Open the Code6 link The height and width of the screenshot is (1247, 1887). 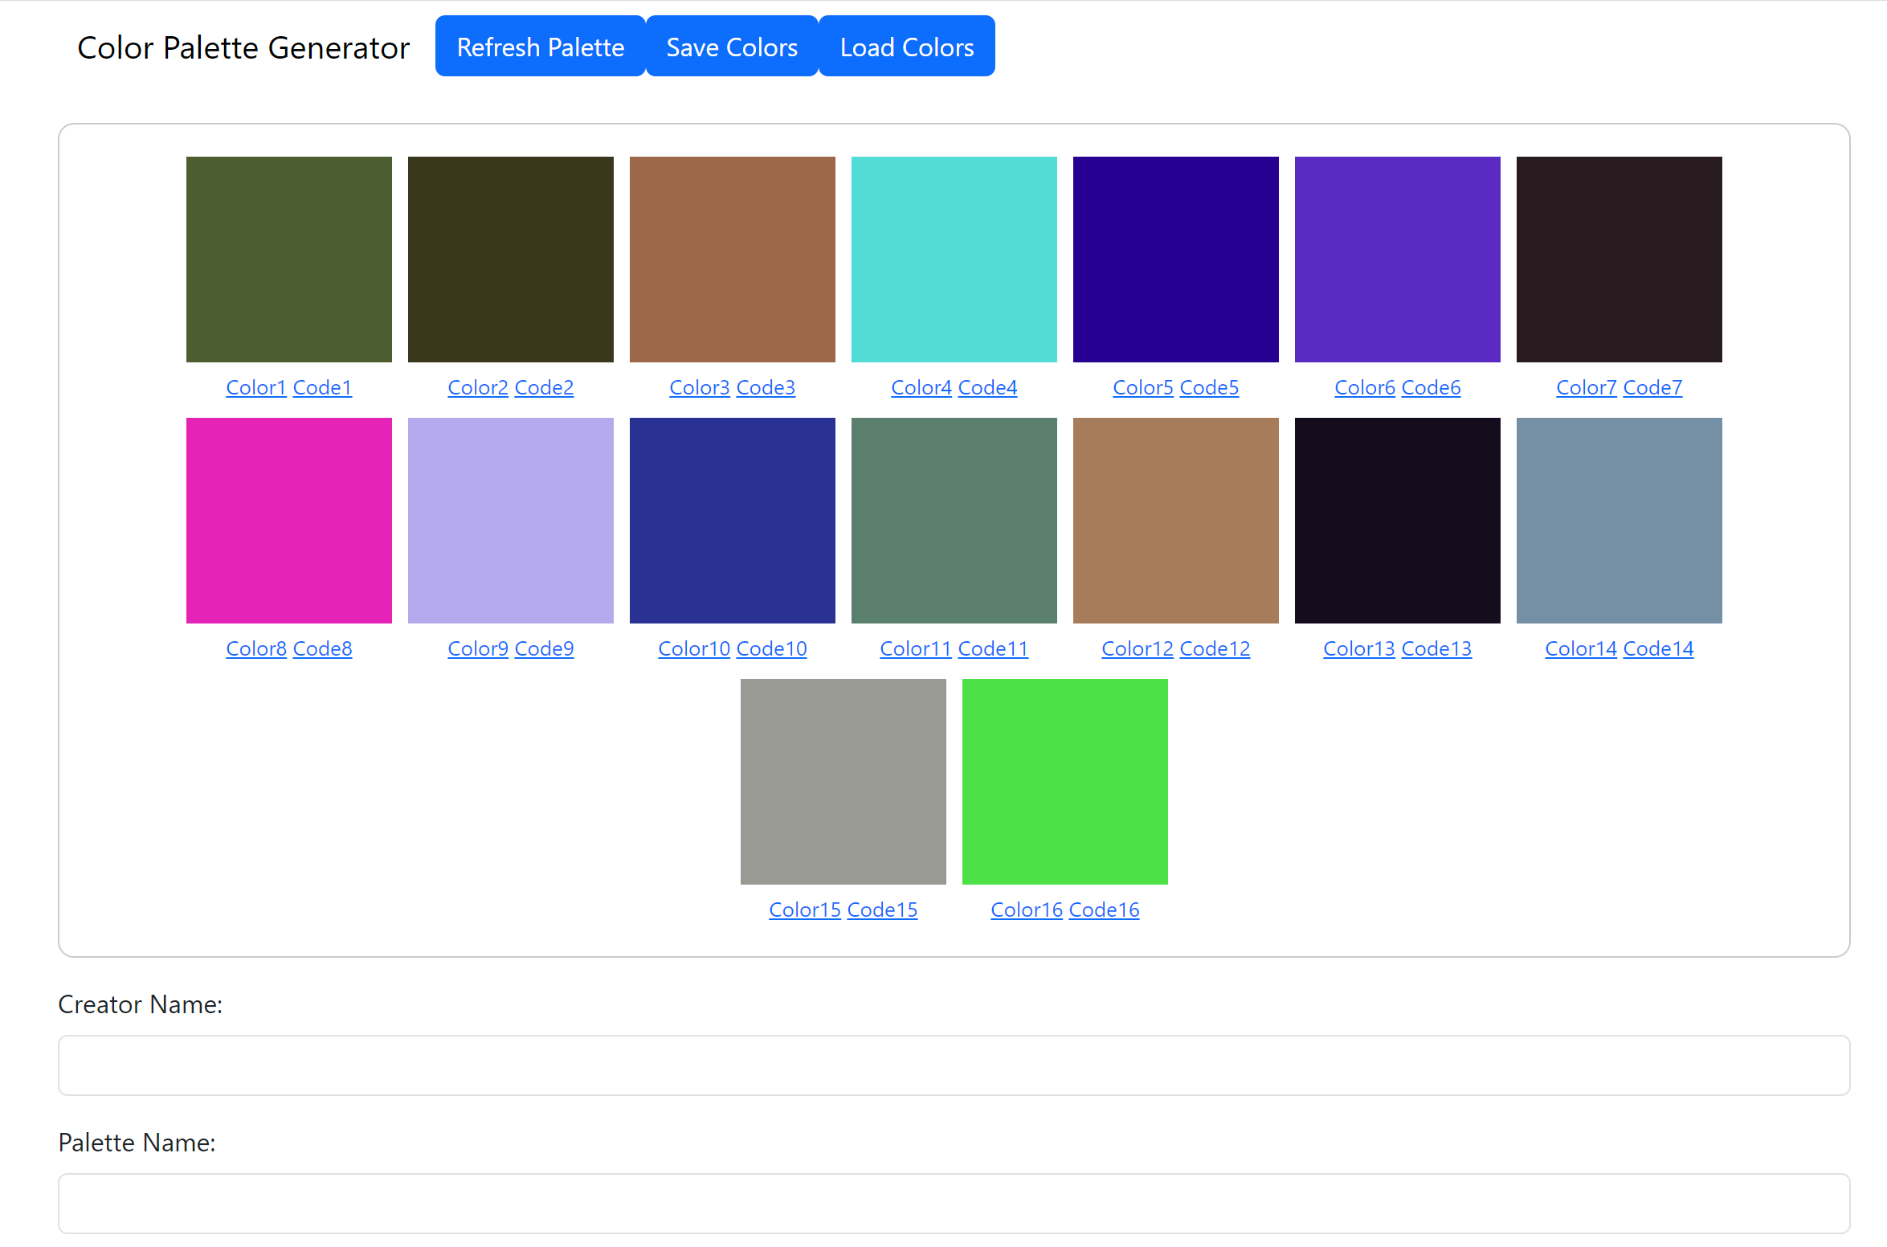pos(1431,387)
